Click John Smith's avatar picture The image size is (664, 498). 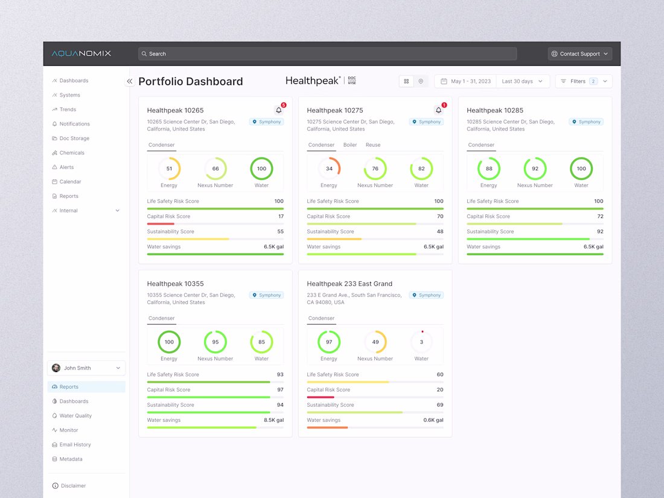click(56, 368)
